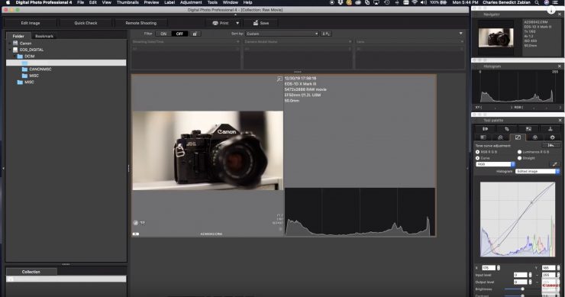565x297 pixels.
Task: Open the volume control in menu bar
Action: 424,2
